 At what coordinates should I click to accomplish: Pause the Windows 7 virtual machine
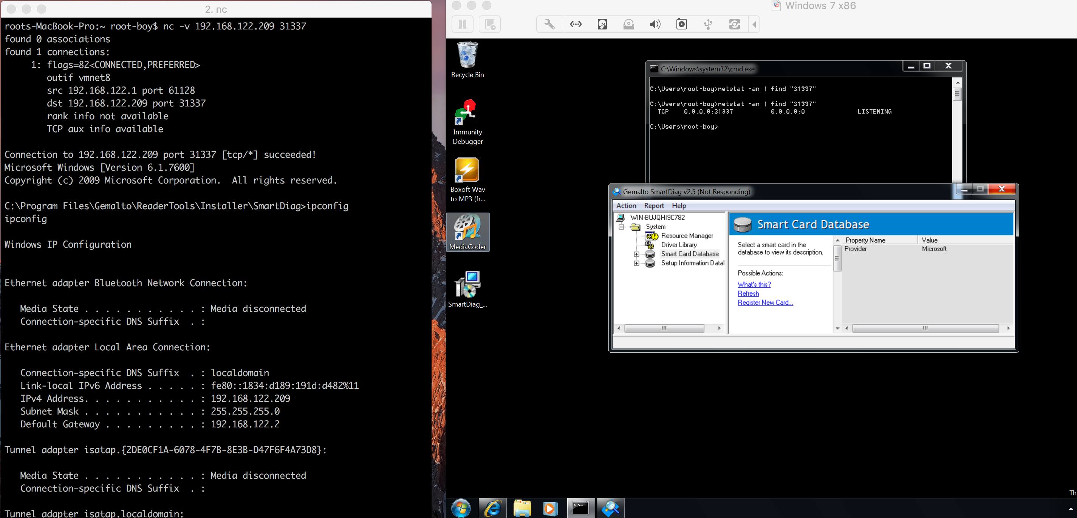(463, 24)
